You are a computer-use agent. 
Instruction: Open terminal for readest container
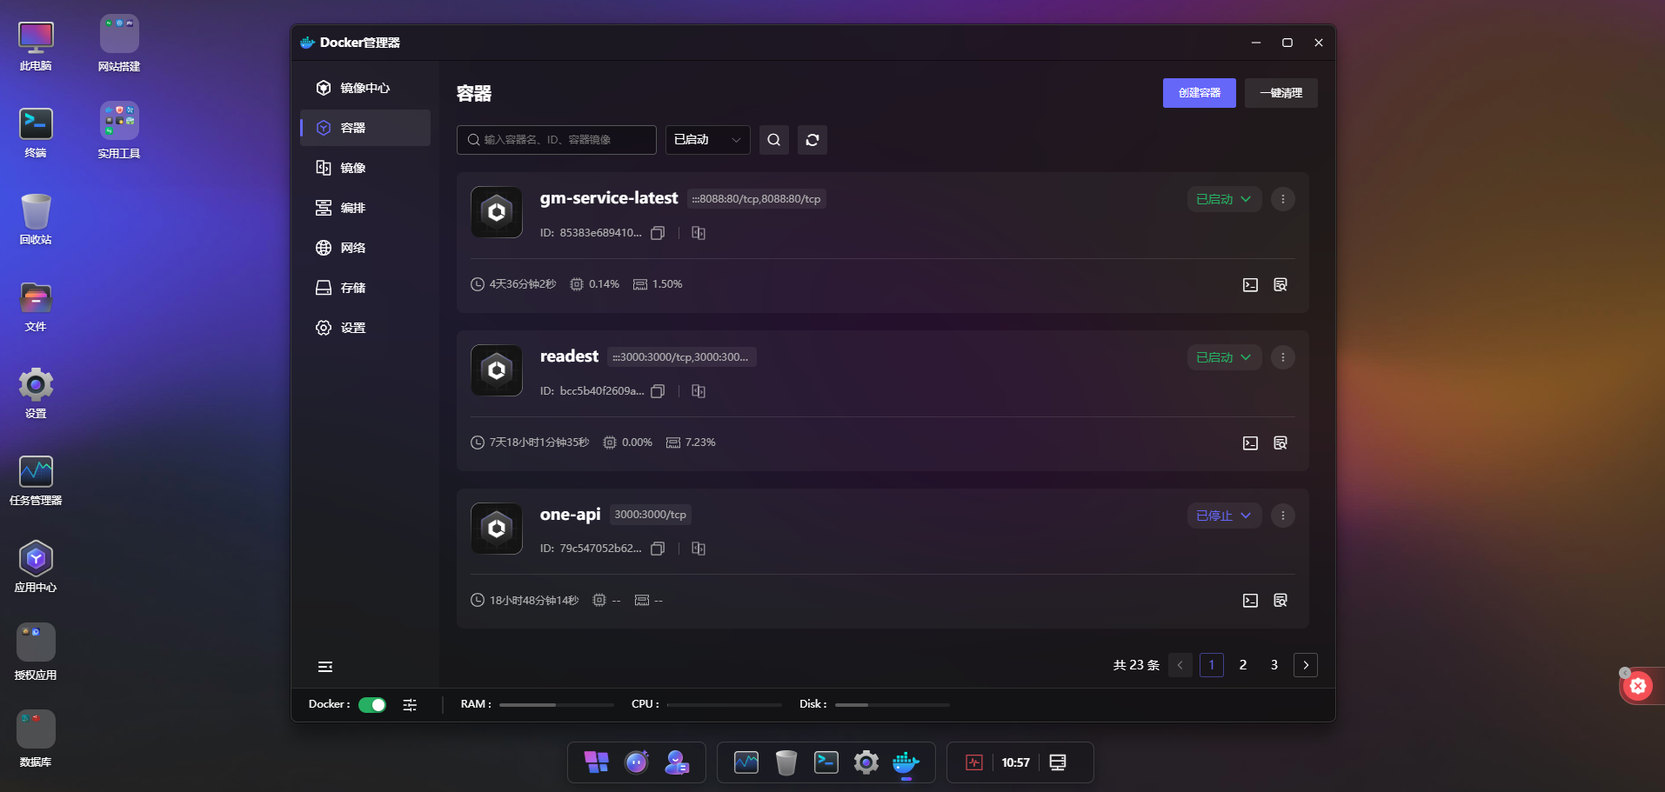pos(1250,443)
